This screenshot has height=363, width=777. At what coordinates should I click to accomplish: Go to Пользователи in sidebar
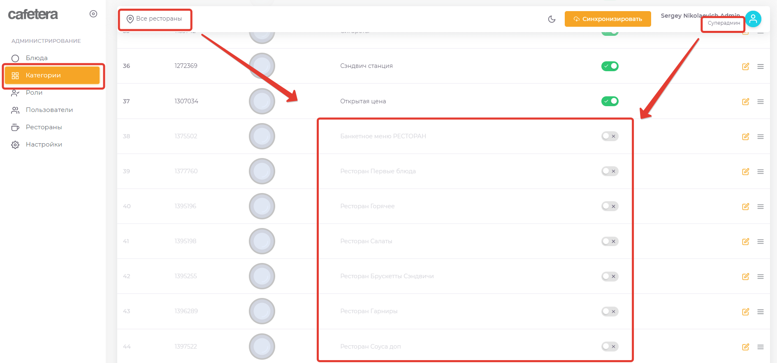point(49,110)
